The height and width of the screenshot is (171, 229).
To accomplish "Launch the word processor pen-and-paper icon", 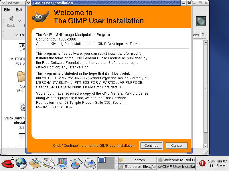I will tap(49, 163).
